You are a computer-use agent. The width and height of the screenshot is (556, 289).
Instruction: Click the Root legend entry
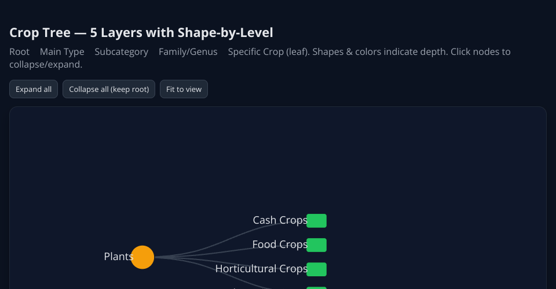pyautogui.click(x=20, y=52)
